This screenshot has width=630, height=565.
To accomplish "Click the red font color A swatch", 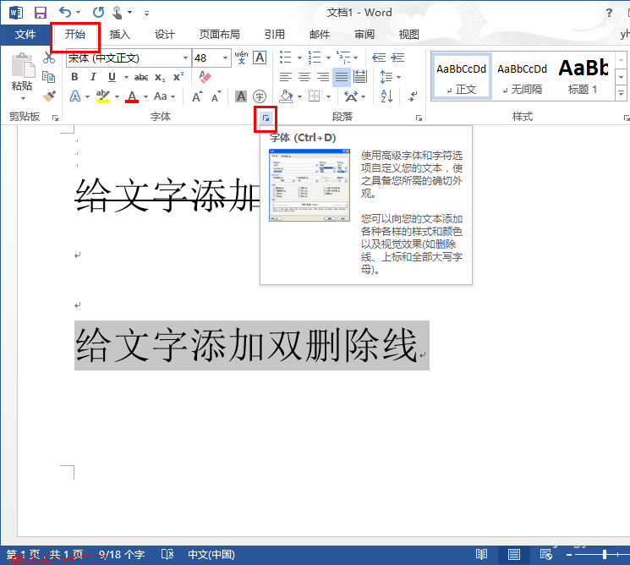I will point(131,96).
